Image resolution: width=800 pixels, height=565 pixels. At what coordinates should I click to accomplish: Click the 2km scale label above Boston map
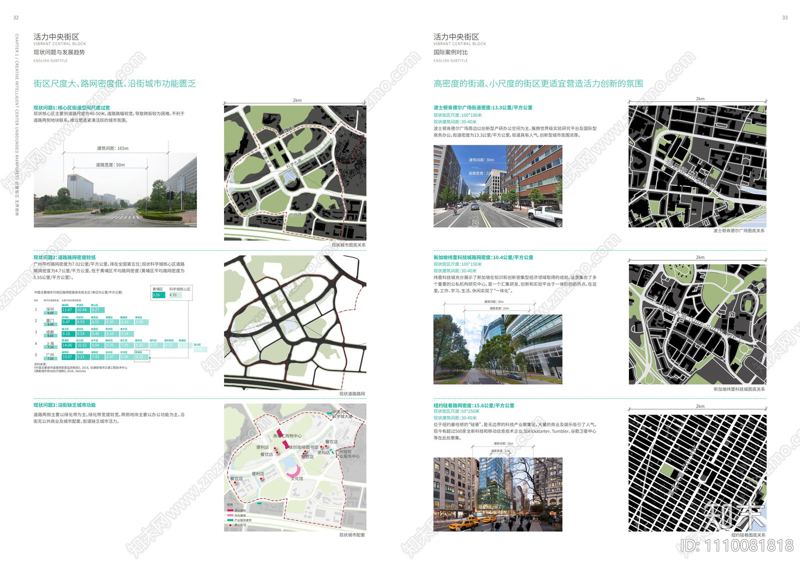700,99
